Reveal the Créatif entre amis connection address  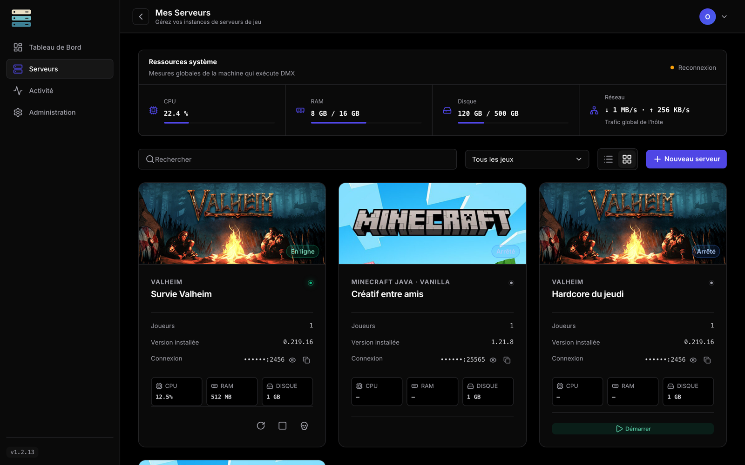coord(493,360)
